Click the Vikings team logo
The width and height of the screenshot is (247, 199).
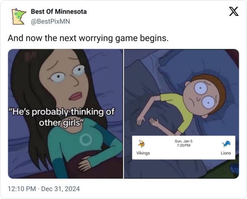(x=141, y=144)
